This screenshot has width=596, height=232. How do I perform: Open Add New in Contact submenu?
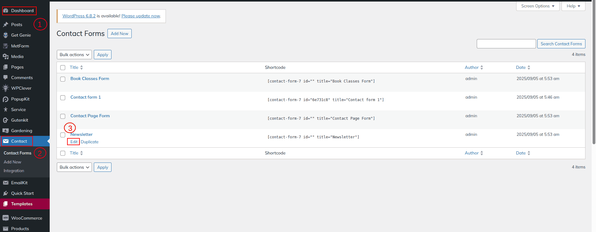[x=12, y=162]
